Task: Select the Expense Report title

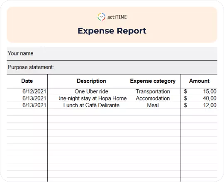Action: 112,31
